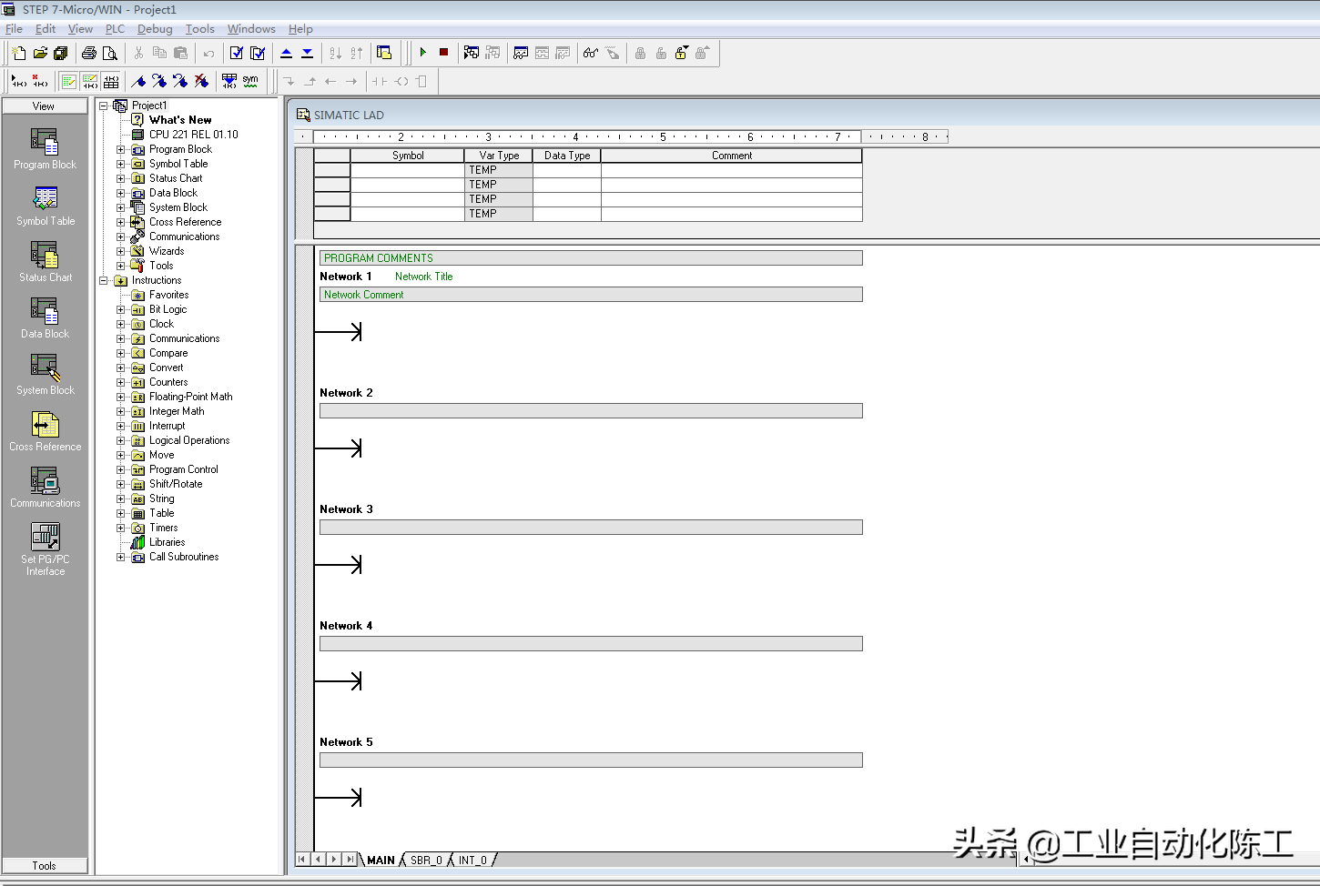
Task: Click the Network 1 comment field
Action: pos(590,295)
